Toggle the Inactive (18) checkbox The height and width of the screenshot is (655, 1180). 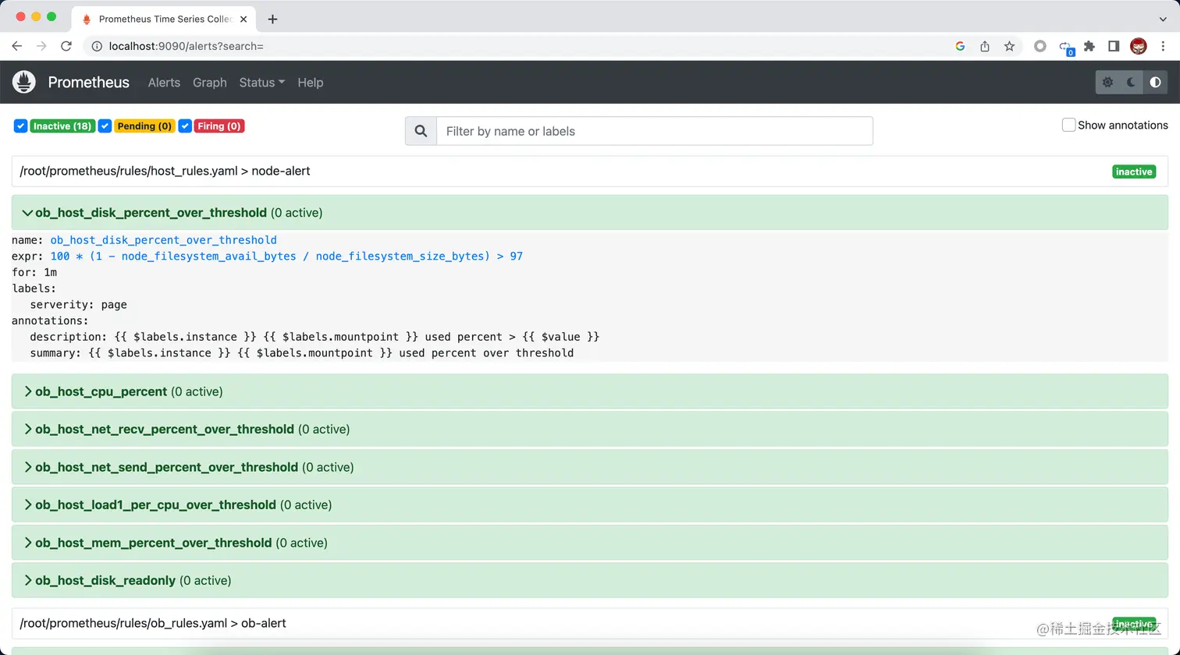(x=21, y=126)
